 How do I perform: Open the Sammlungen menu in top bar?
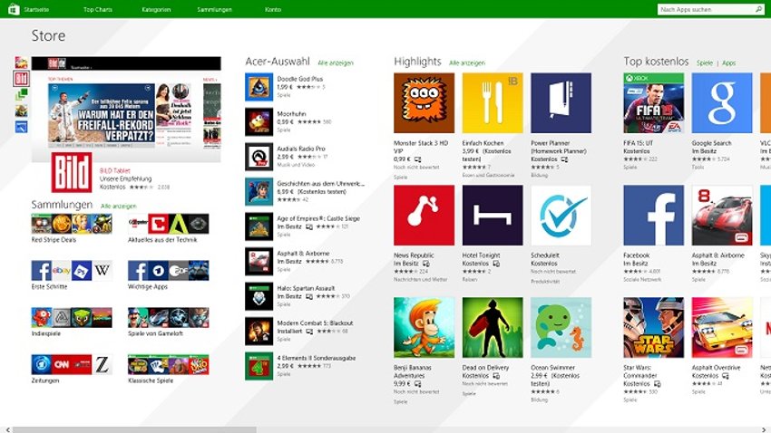(214, 9)
